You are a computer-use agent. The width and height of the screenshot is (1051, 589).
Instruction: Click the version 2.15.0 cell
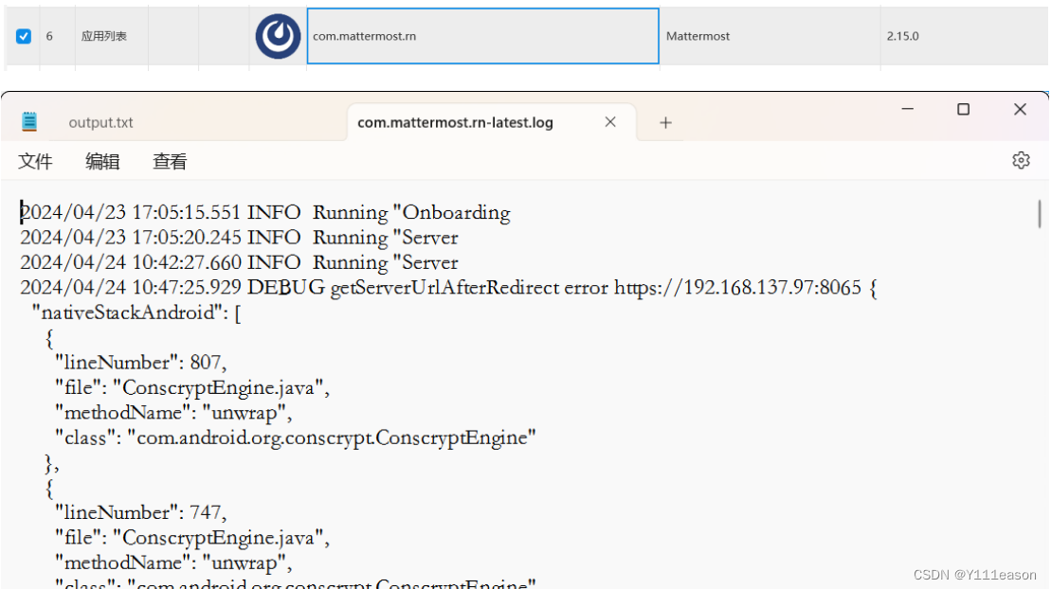pyautogui.click(x=964, y=36)
